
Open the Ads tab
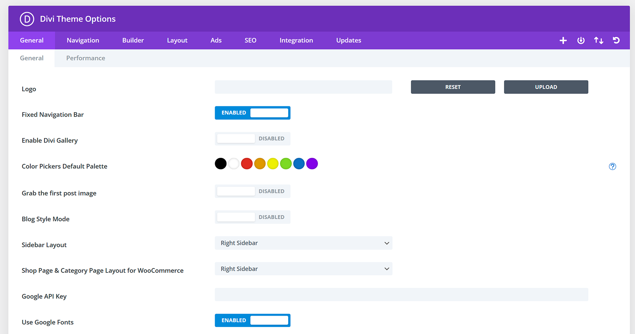[216, 40]
